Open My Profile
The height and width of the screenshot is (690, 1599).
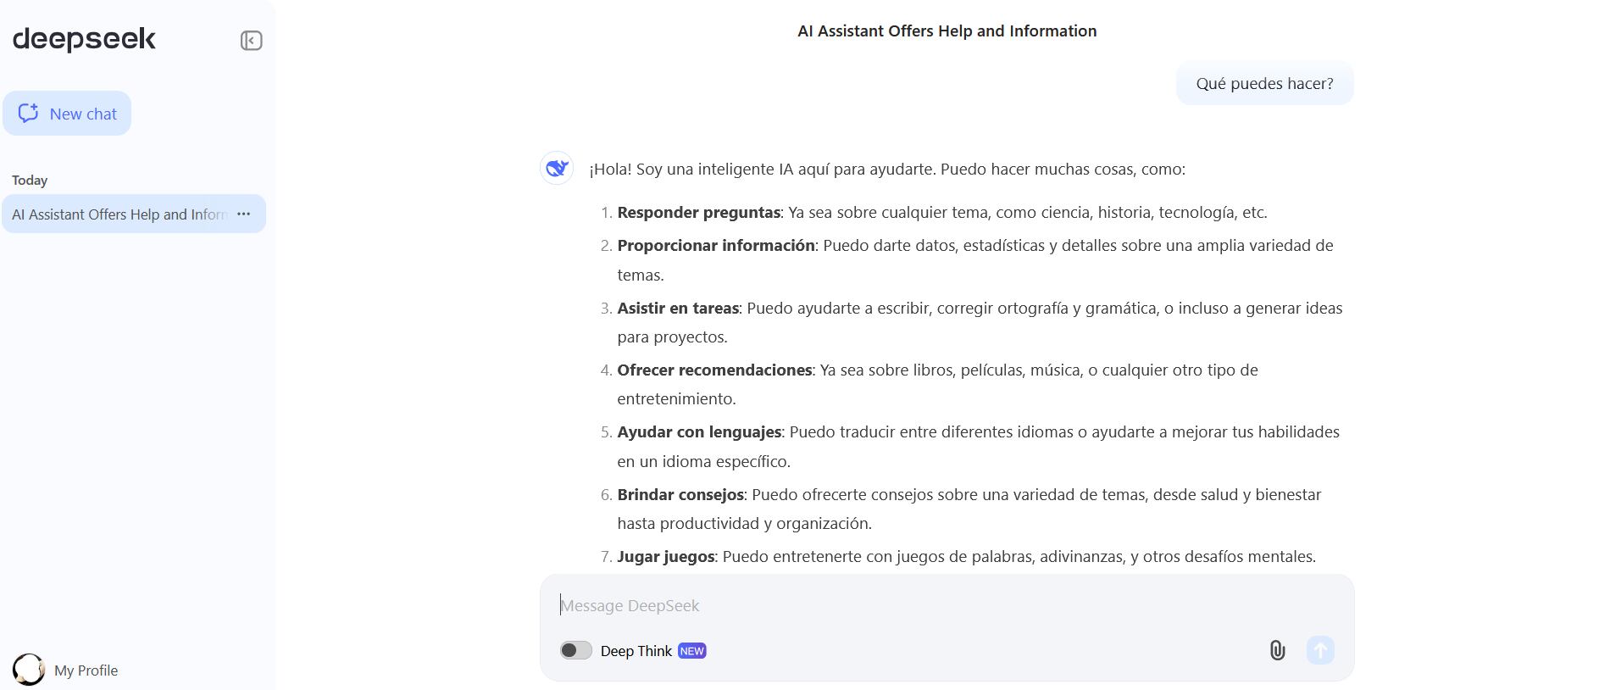pyautogui.click(x=86, y=671)
